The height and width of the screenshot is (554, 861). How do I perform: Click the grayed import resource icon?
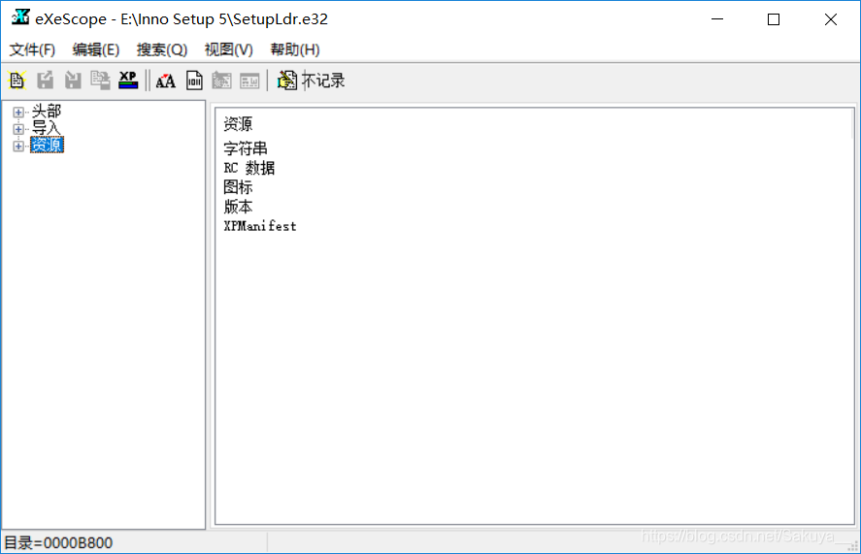click(x=73, y=81)
